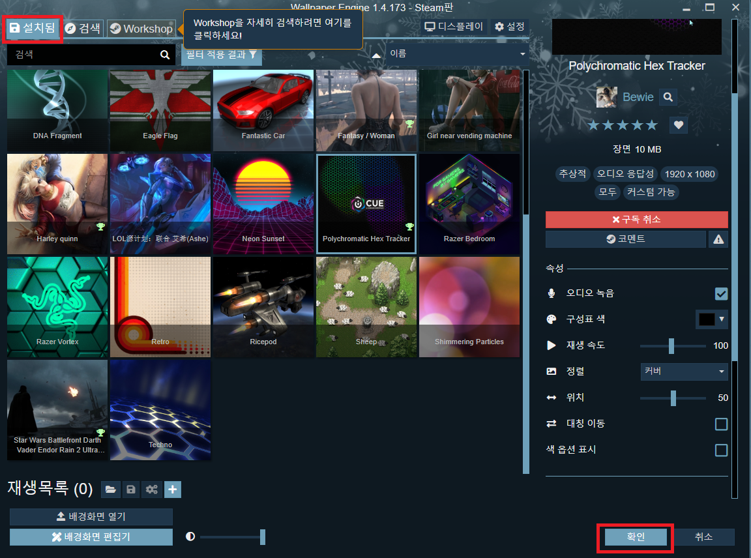Open author Bewie's profile link
Image resolution: width=751 pixels, height=558 pixels.
click(x=638, y=97)
